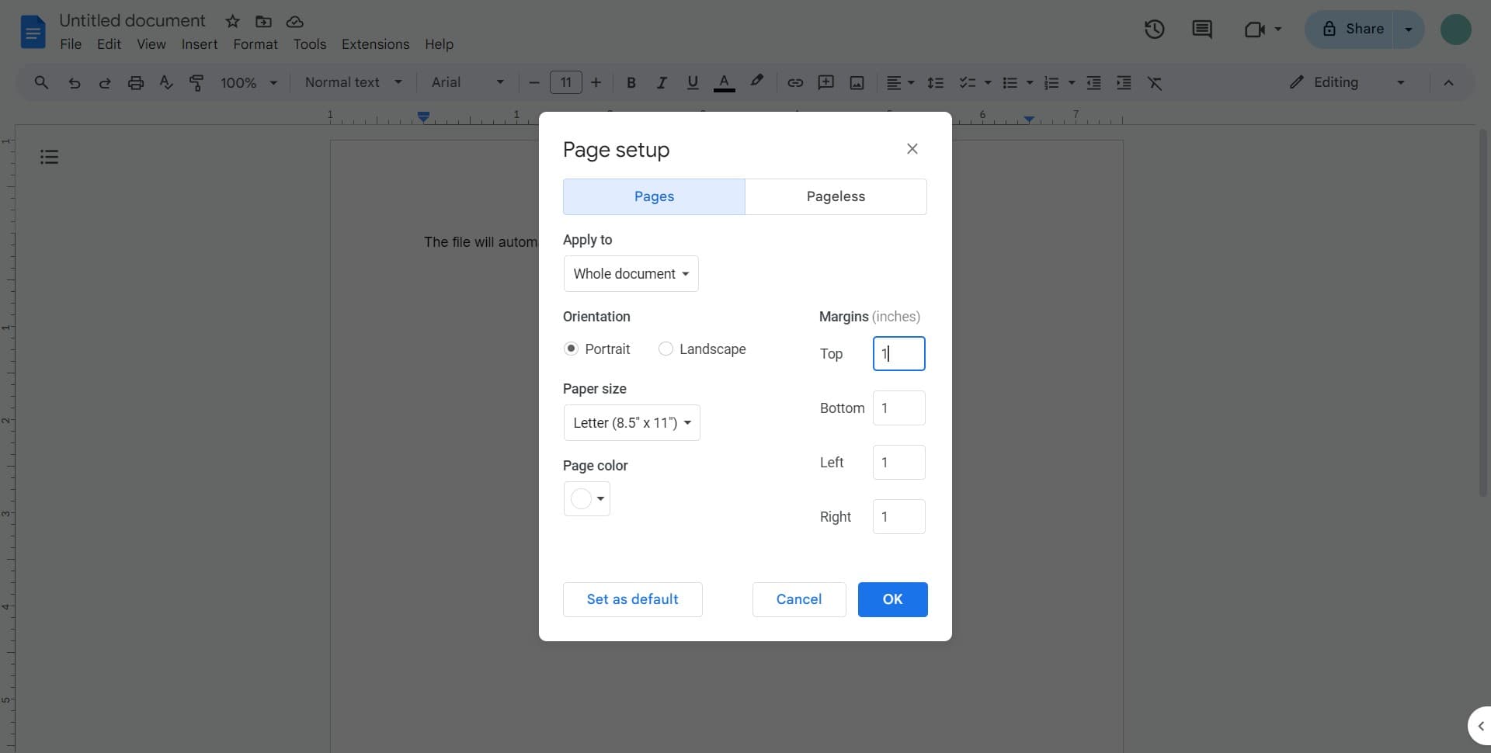Expand the Zoom level dropdown

click(x=248, y=82)
